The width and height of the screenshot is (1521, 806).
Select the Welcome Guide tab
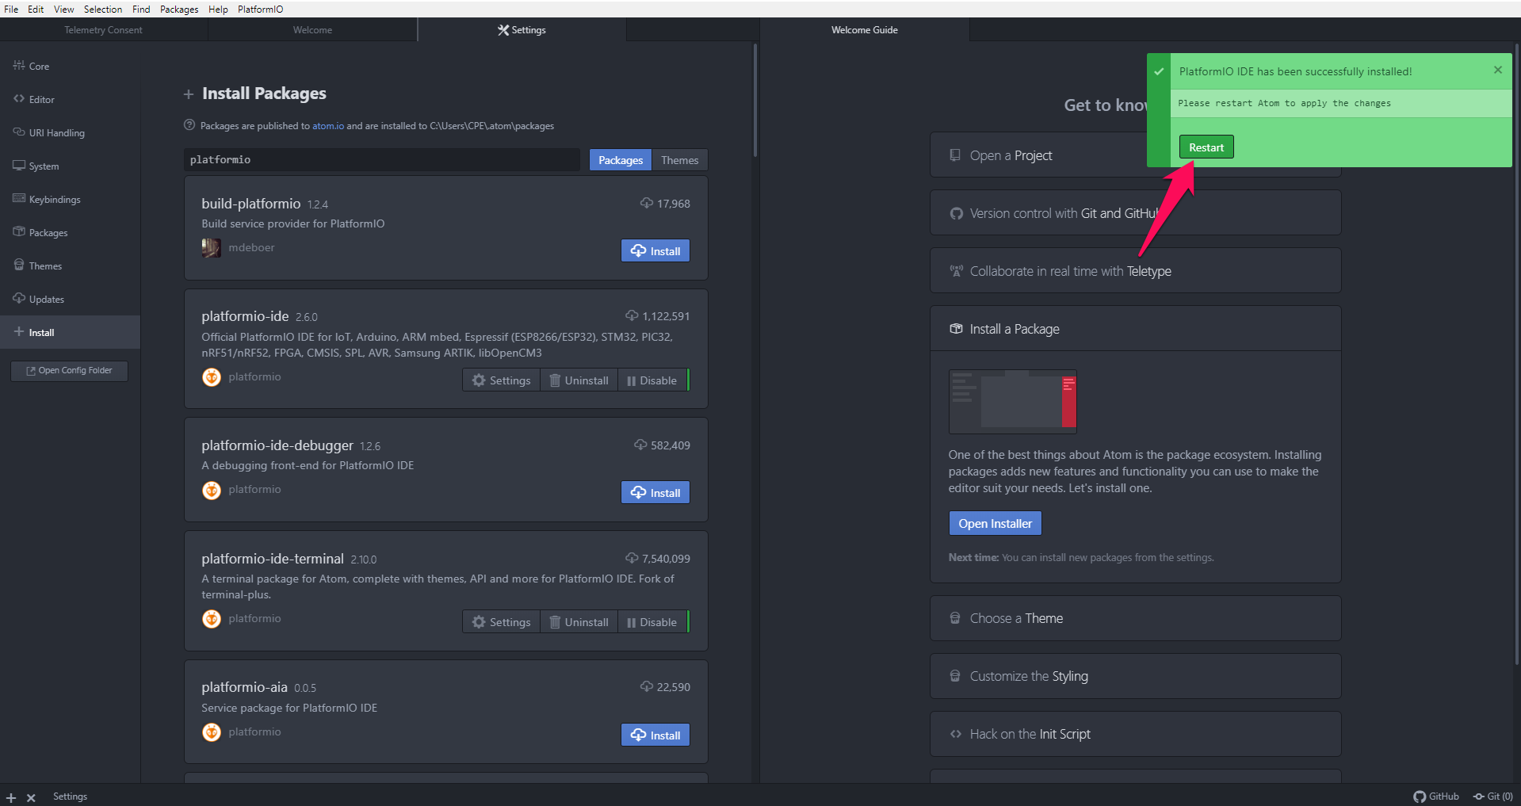pos(865,30)
